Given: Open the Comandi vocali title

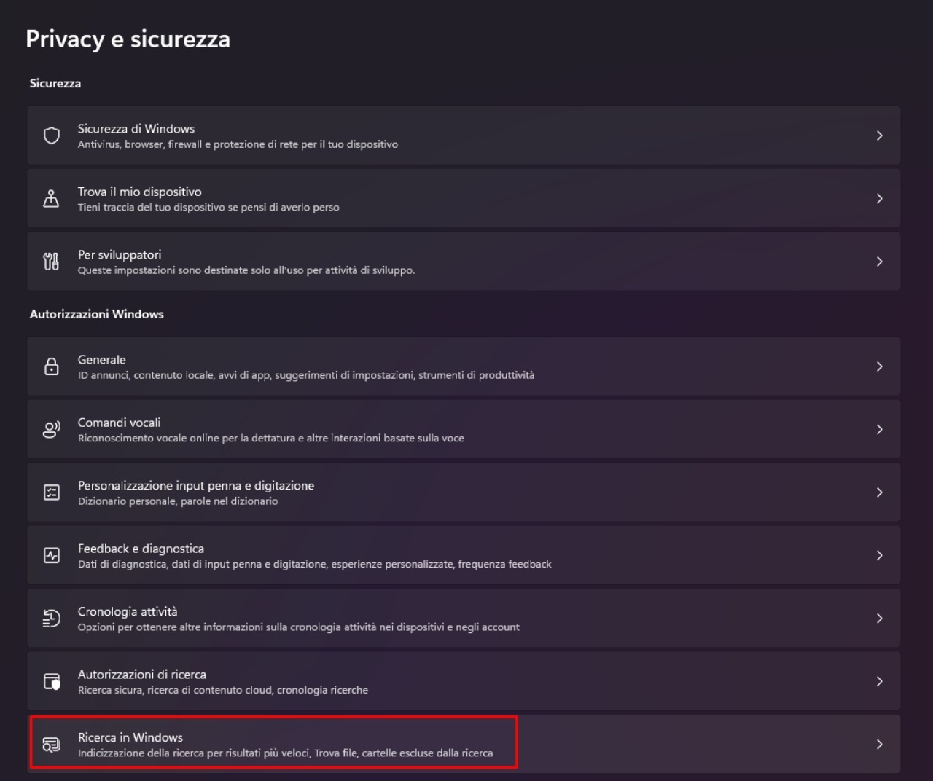Looking at the screenshot, I should pyautogui.click(x=120, y=423).
